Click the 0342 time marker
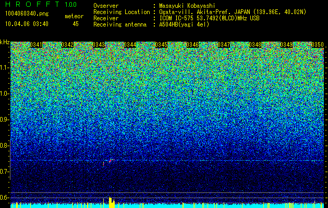The image size is (328, 208). point(68,45)
